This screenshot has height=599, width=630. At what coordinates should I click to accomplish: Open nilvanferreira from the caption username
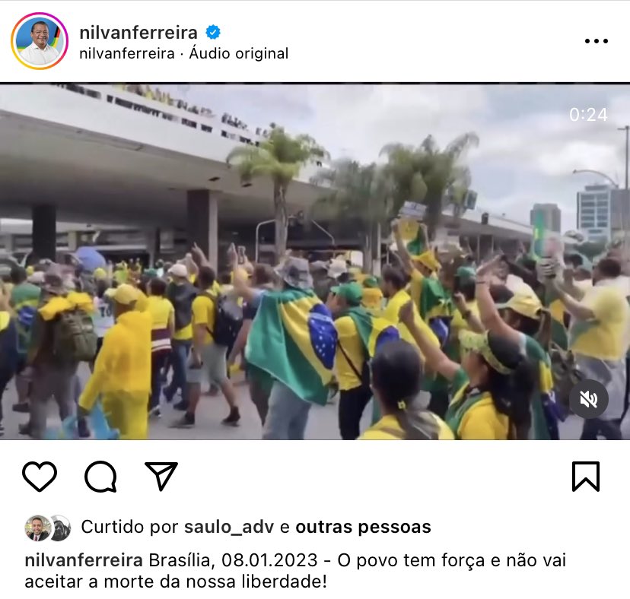(x=84, y=560)
